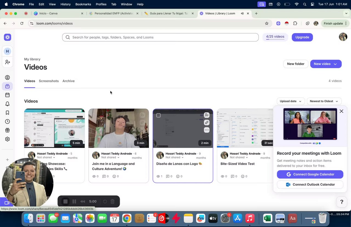Open Chrome's three-dot menu next to Finish update
Image resolution: width=351 pixels, height=227 pixels.
point(346,24)
